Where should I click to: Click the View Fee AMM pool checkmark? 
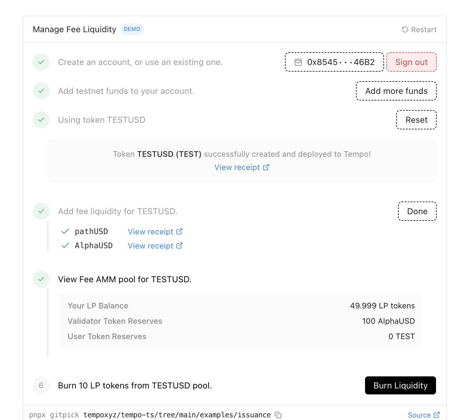coord(41,279)
